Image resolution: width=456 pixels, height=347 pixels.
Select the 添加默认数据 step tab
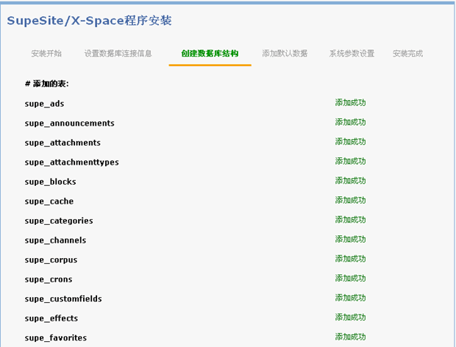click(285, 54)
